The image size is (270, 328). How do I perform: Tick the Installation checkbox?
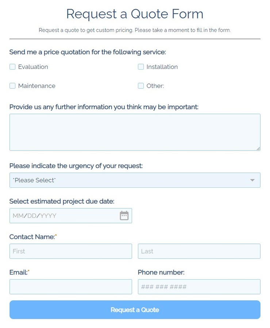141,67
